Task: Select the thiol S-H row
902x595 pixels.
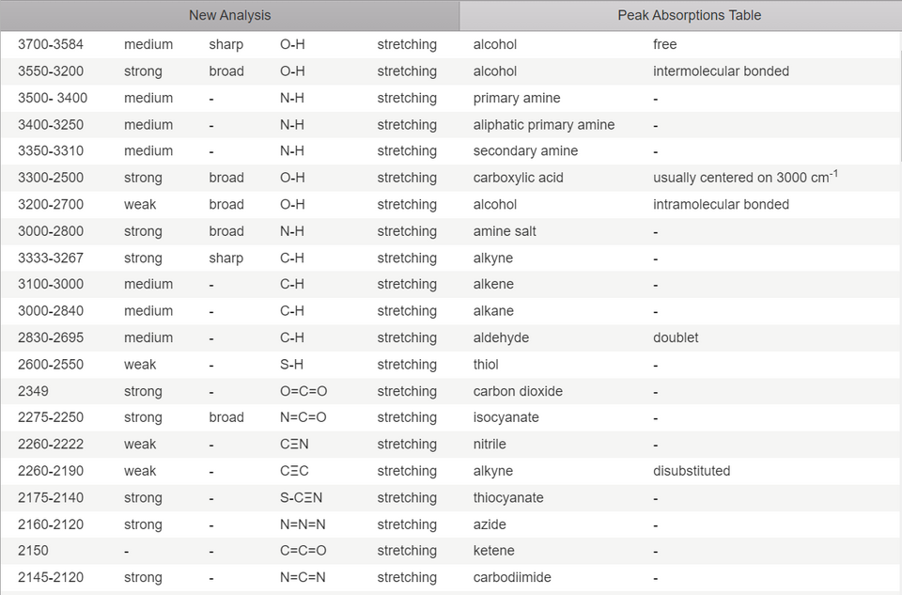Action: pos(451,365)
